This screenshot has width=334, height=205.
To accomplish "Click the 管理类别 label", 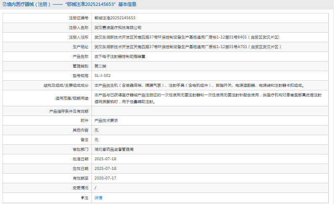I will tap(80, 66).
